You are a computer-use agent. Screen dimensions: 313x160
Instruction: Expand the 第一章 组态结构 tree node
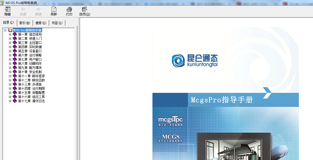coord(10,34)
